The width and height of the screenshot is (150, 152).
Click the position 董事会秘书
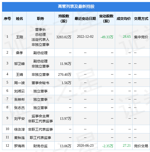click(x=40, y=83)
